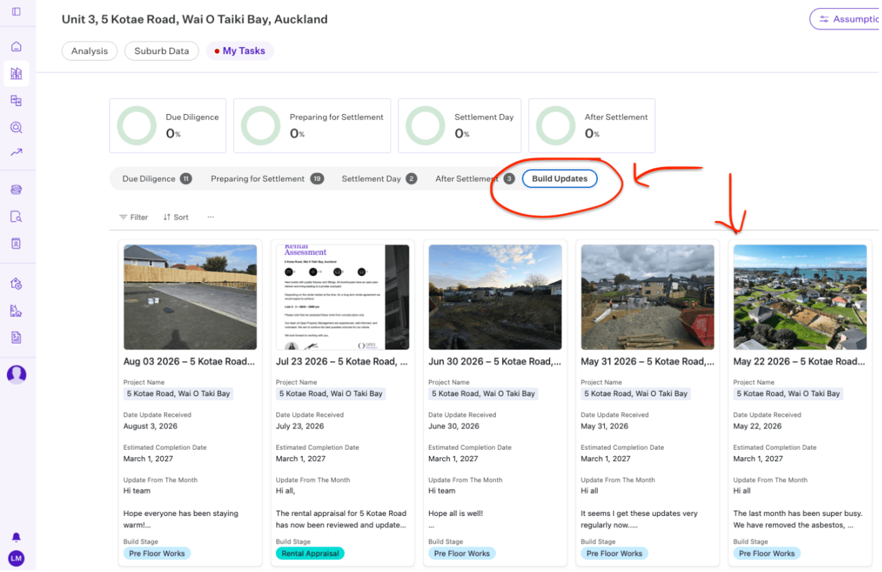Click the 'August 3, 2026' date received

(x=151, y=428)
